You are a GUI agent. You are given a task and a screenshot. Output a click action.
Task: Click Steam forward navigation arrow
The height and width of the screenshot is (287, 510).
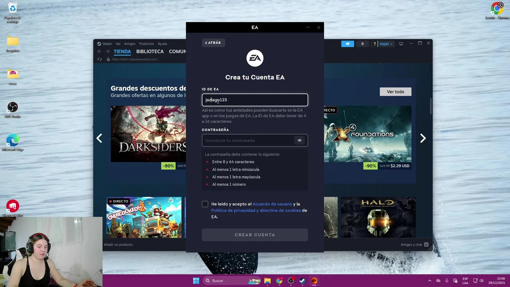(x=108, y=51)
